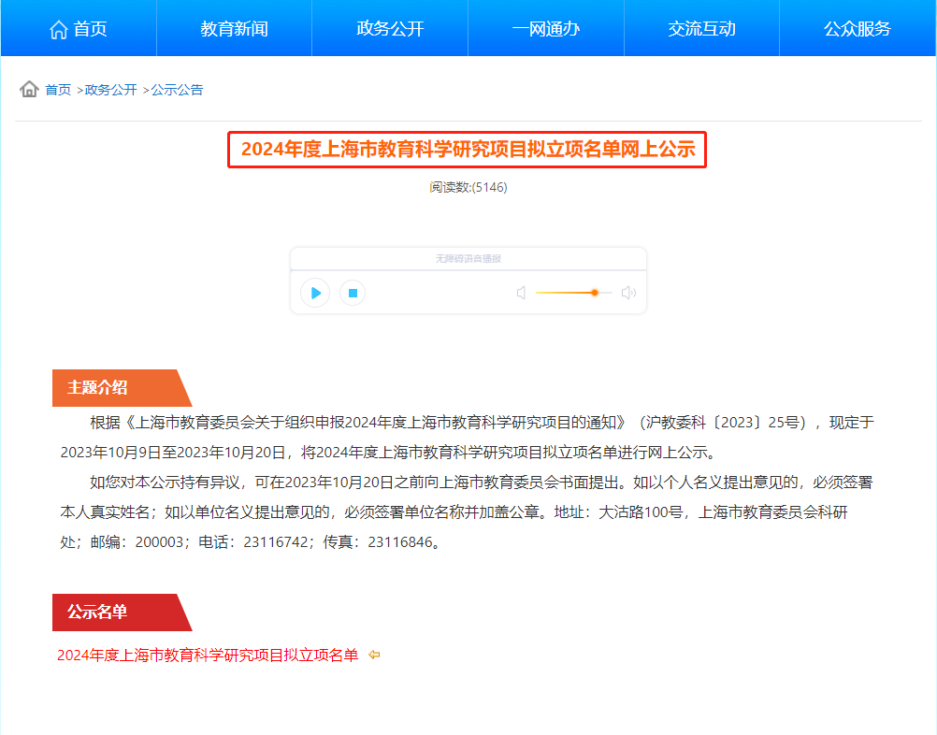This screenshot has width=937, height=735.
Task: Go to 公示公告 breadcrumb link
Action: (177, 90)
